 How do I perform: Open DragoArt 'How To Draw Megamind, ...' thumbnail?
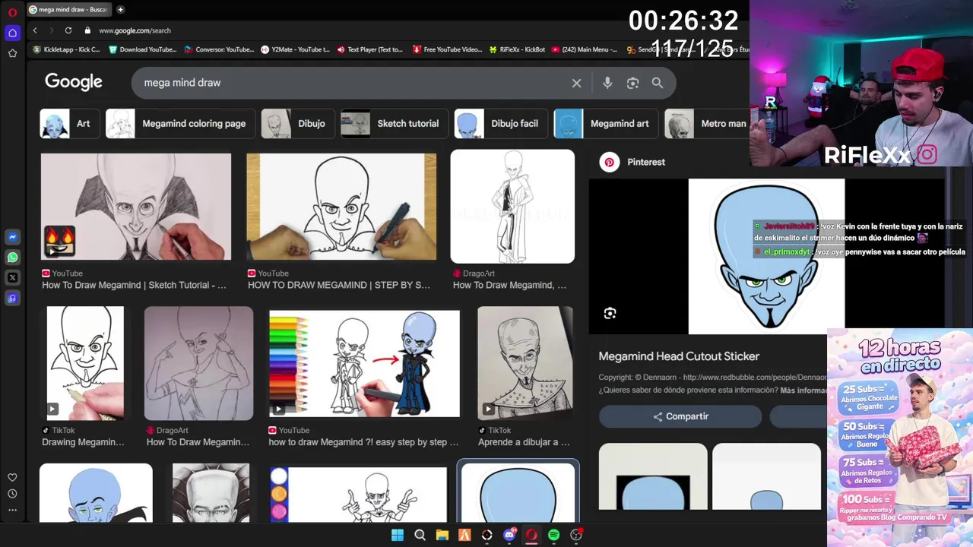(512, 206)
